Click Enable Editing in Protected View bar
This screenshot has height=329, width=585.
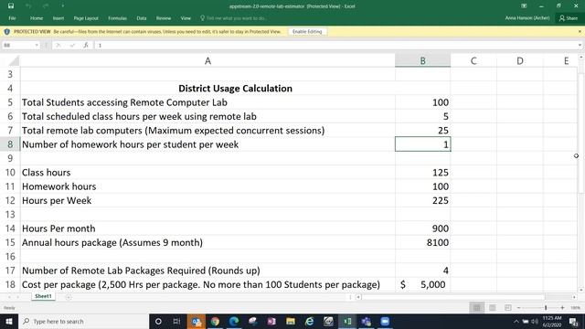[x=307, y=32]
